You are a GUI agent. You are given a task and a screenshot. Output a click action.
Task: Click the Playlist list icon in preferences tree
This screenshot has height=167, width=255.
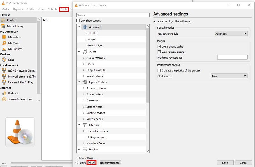pyautogui.click(x=85, y=149)
